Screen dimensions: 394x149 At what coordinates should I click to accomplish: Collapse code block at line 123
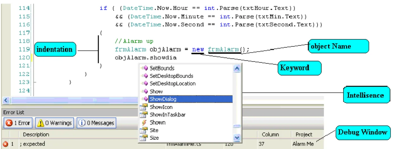coord(35,82)
